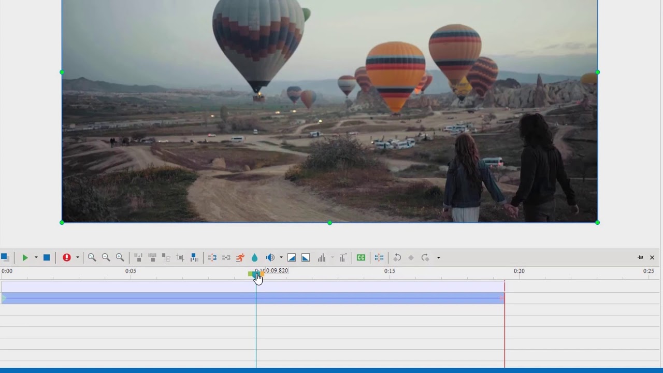Image resolution: width=663 pixels, height=373 pixels.
Task: Click the zoom-to-fit timeline magnifier
Action: pyautogui.click(x=92, y=257)
